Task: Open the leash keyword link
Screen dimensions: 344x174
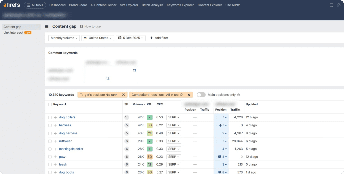Action: point(63,164)
